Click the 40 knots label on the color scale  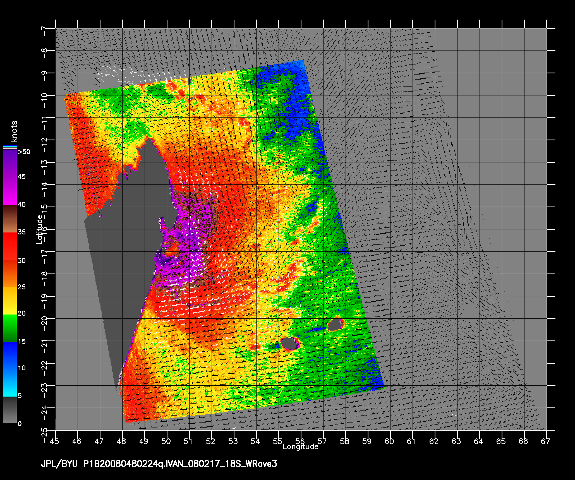[x=21, y=205]
